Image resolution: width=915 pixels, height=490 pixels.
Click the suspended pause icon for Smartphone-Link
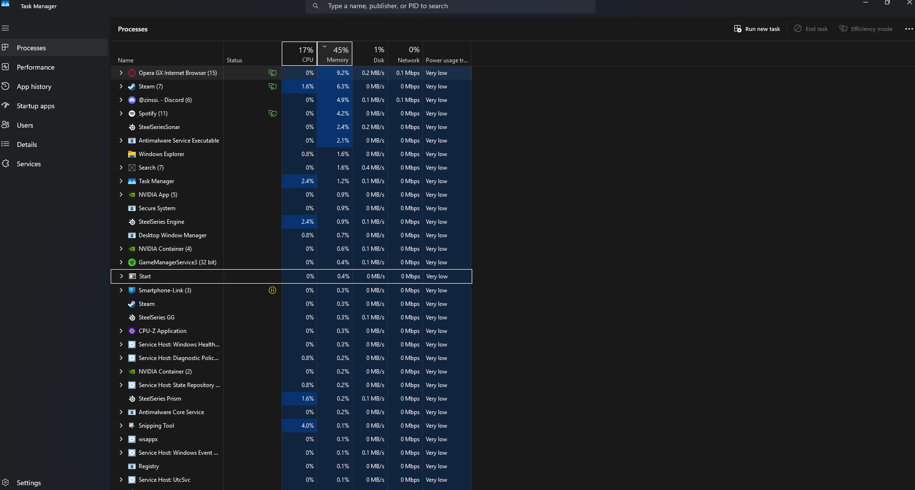coord(273,290)
